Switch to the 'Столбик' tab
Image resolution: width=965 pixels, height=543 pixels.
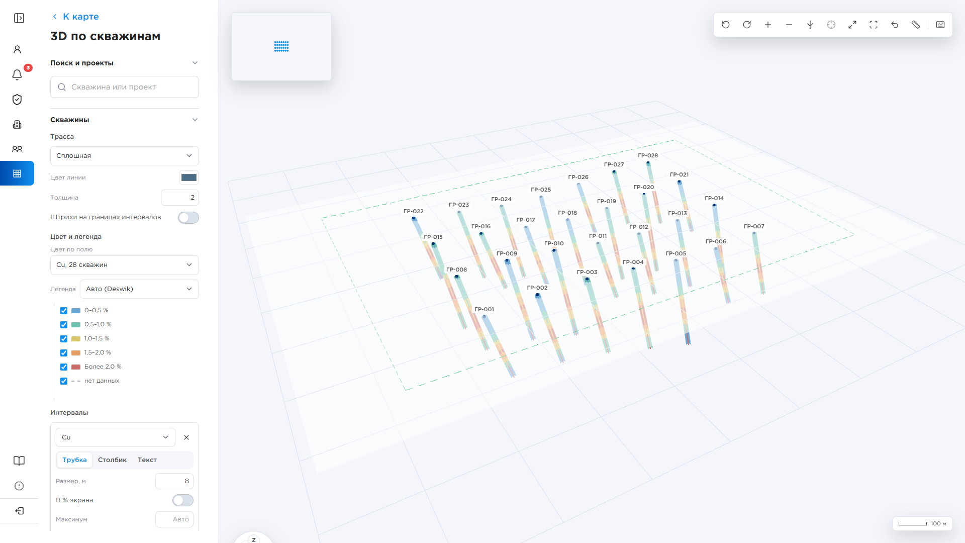click(x=112, y=460)
